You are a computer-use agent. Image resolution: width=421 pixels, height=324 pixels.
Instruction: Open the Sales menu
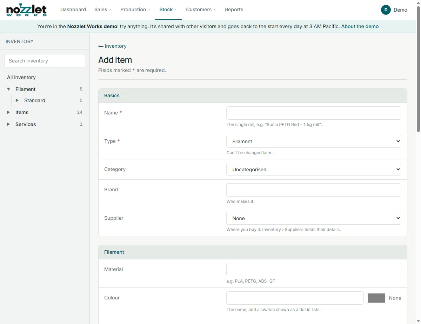(x=103, y=9)
